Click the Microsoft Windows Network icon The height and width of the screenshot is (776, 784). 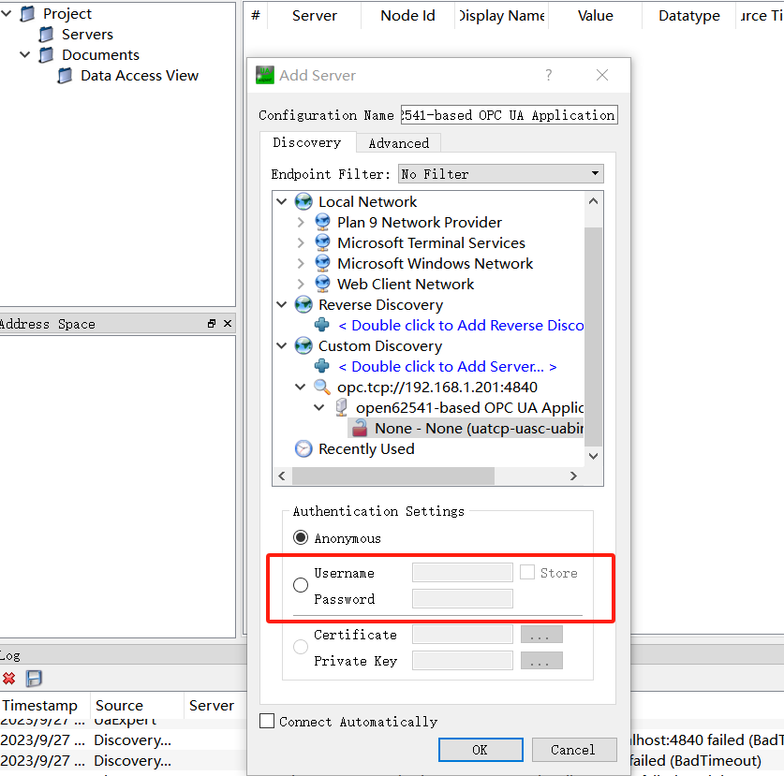point(322,263)
